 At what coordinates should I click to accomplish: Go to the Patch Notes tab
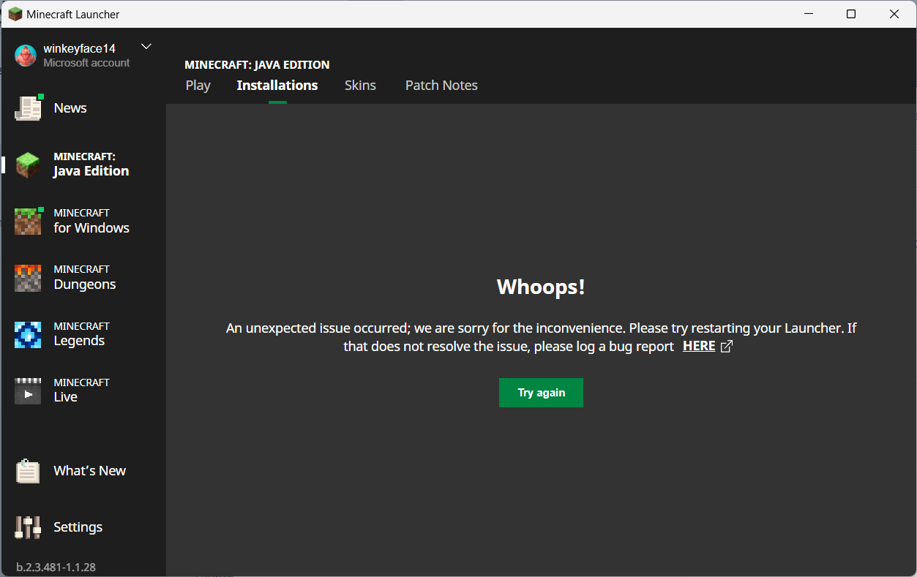(441, 86)
